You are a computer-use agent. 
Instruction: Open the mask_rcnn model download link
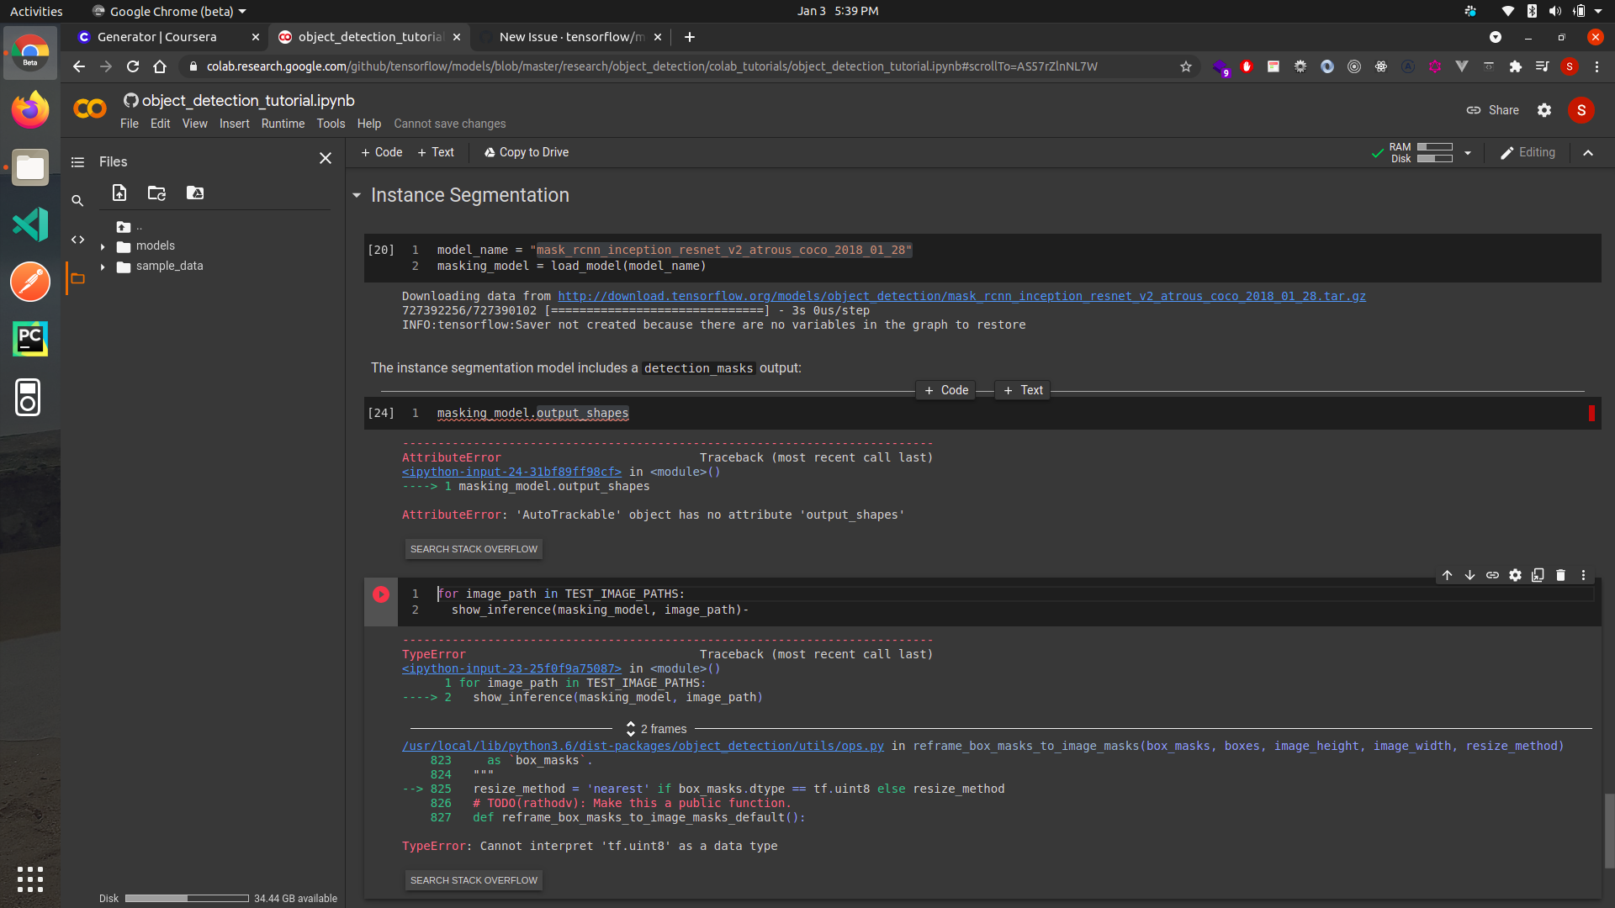point(961,296)
